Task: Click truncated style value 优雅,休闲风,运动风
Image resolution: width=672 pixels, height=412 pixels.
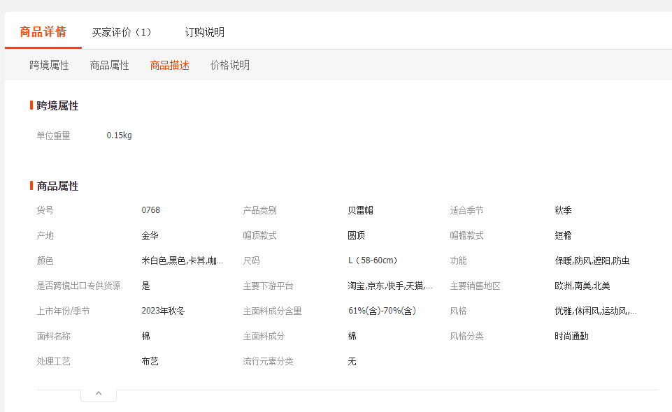Action: click(x=595, y=311)
